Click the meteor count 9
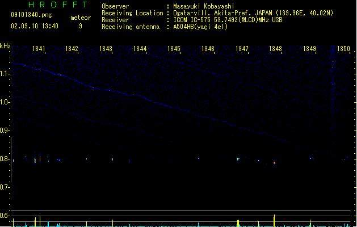 [x=81, y=26]
